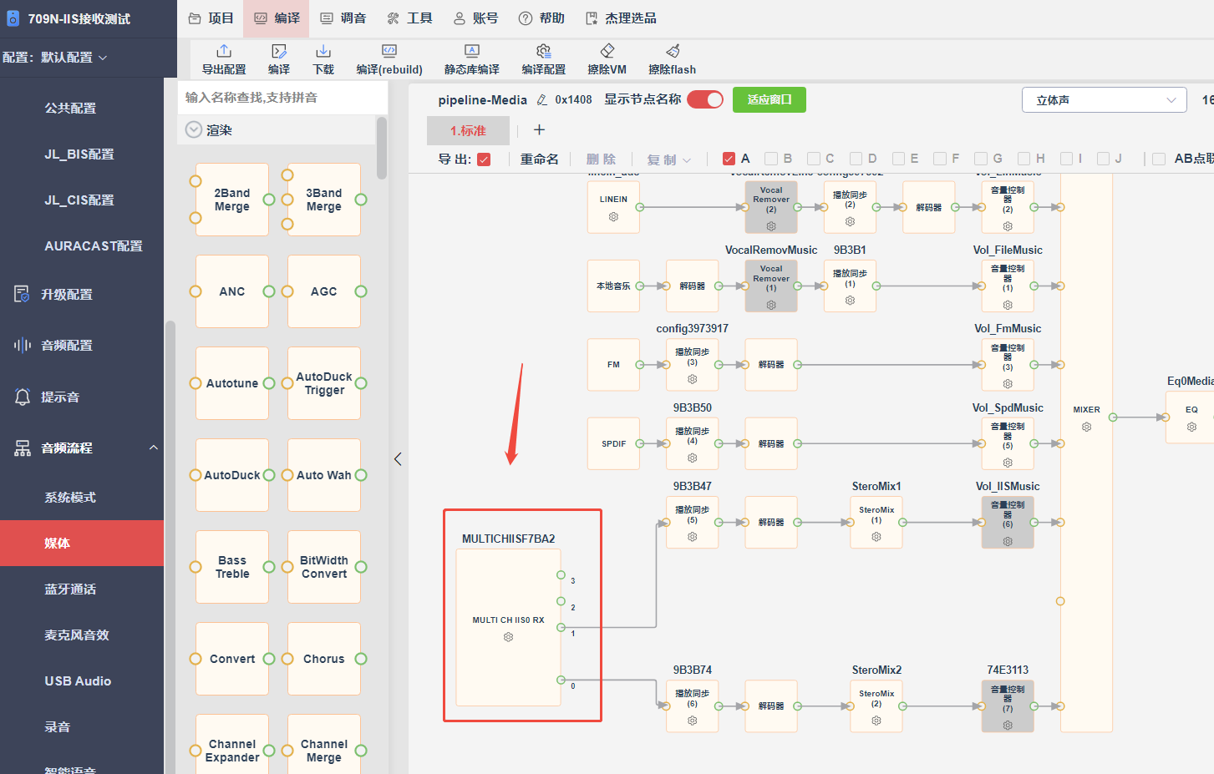
Task: Check the B checkbox
Action: [x=771, y=159]
